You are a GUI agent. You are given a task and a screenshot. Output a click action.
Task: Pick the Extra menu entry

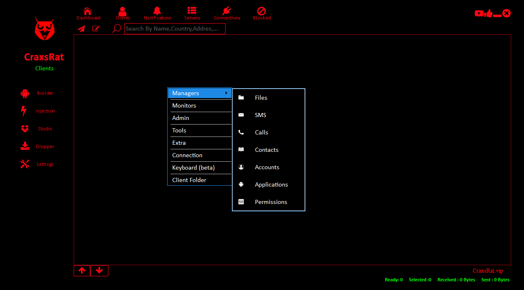(200, 143)
